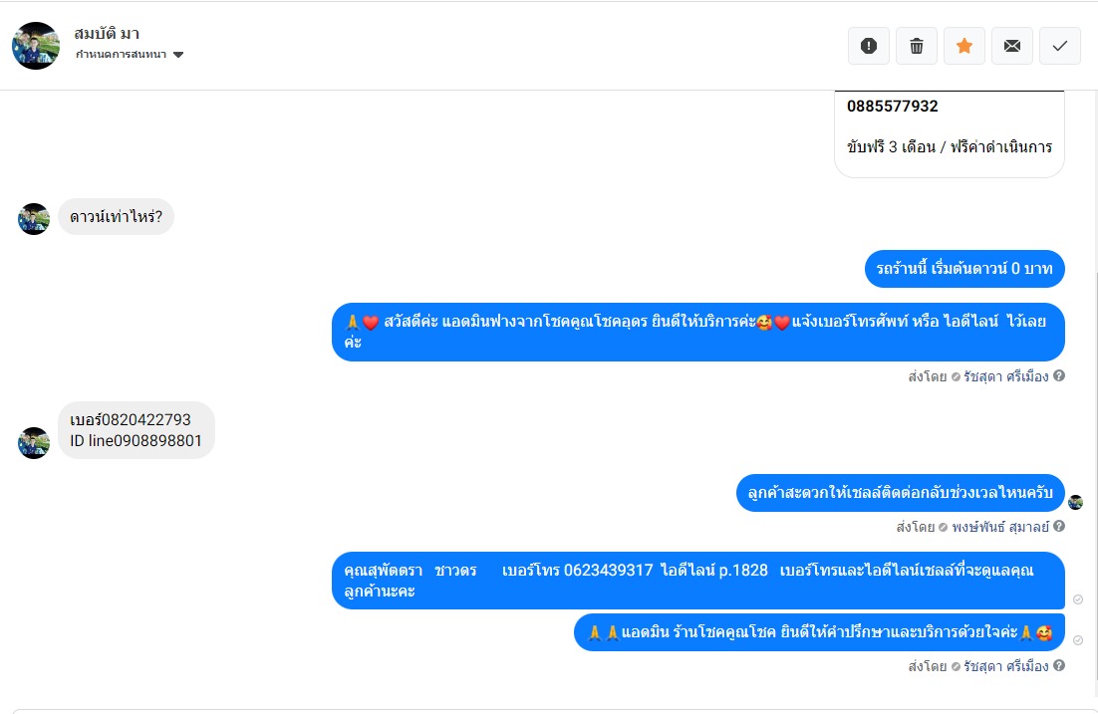Mark conversation unread with envelope icon
The image size is (1098, 714).
coord(1012,46)
